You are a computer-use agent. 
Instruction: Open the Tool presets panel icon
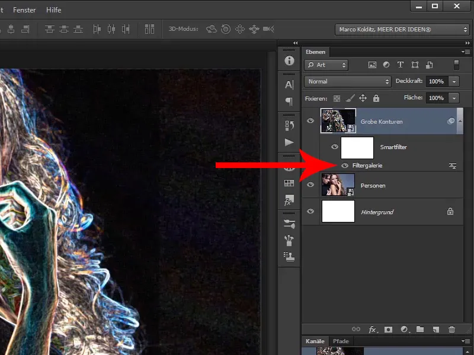click(x=289, y=240)
